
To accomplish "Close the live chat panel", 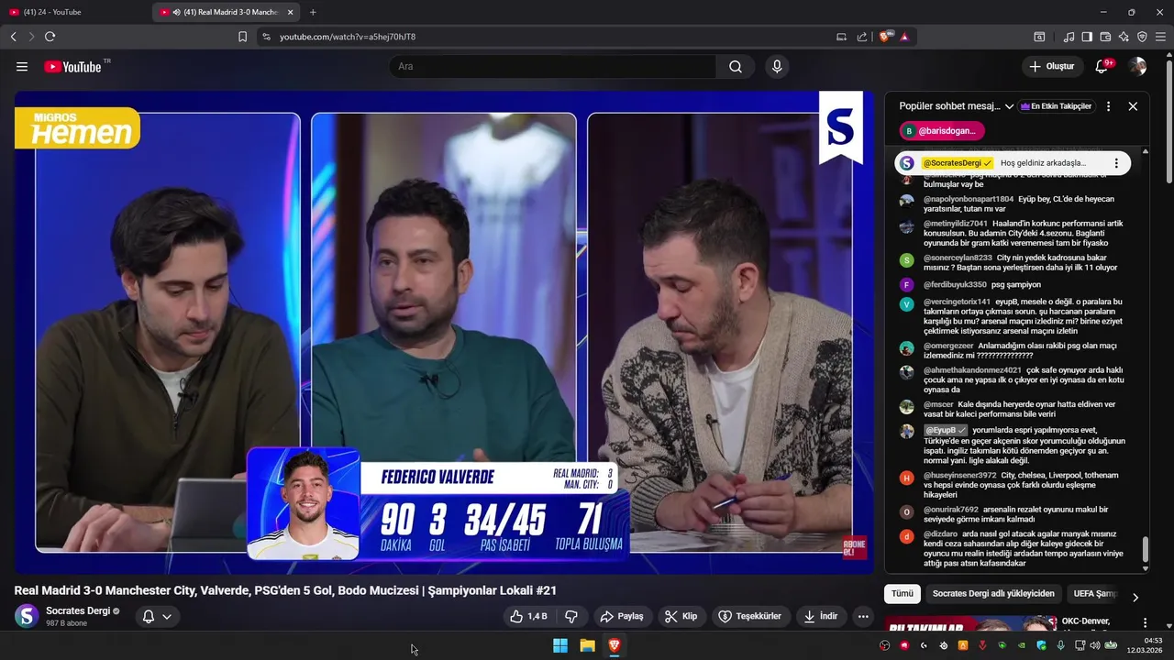I will [x=1133, y=106].
